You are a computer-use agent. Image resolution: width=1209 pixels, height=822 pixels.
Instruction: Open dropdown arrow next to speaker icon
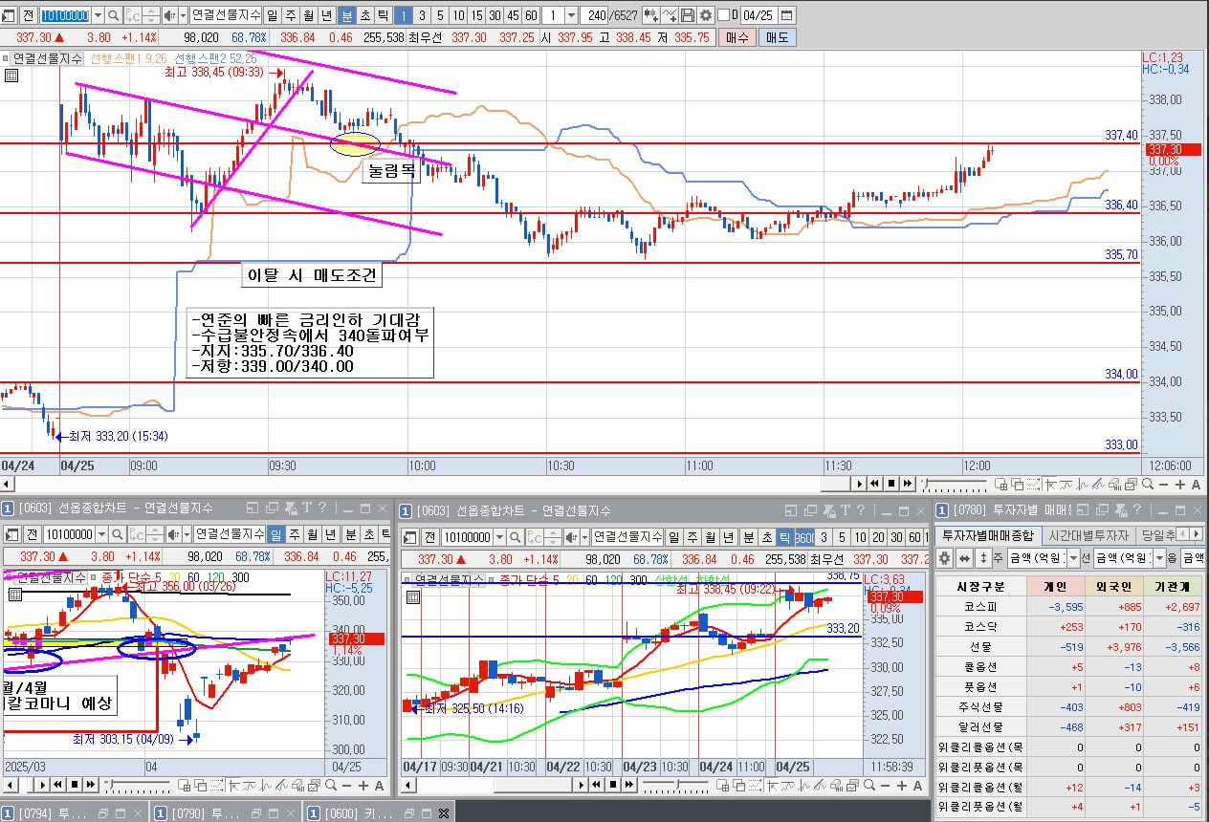pyautogui.click(x=184, y=15)
